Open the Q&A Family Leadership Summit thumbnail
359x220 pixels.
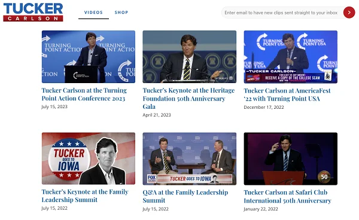[189, 158]
